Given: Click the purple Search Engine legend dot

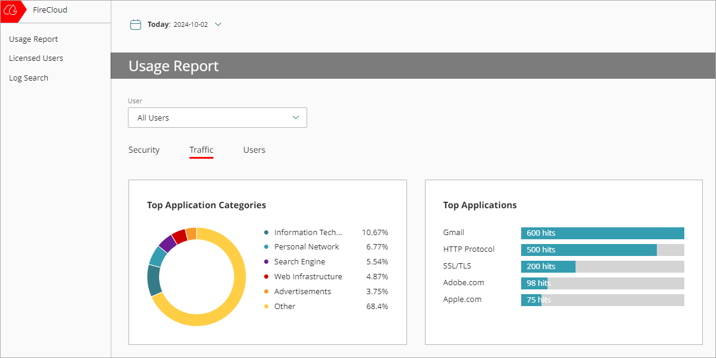Looking at the screenshot, I should (266, 262).
